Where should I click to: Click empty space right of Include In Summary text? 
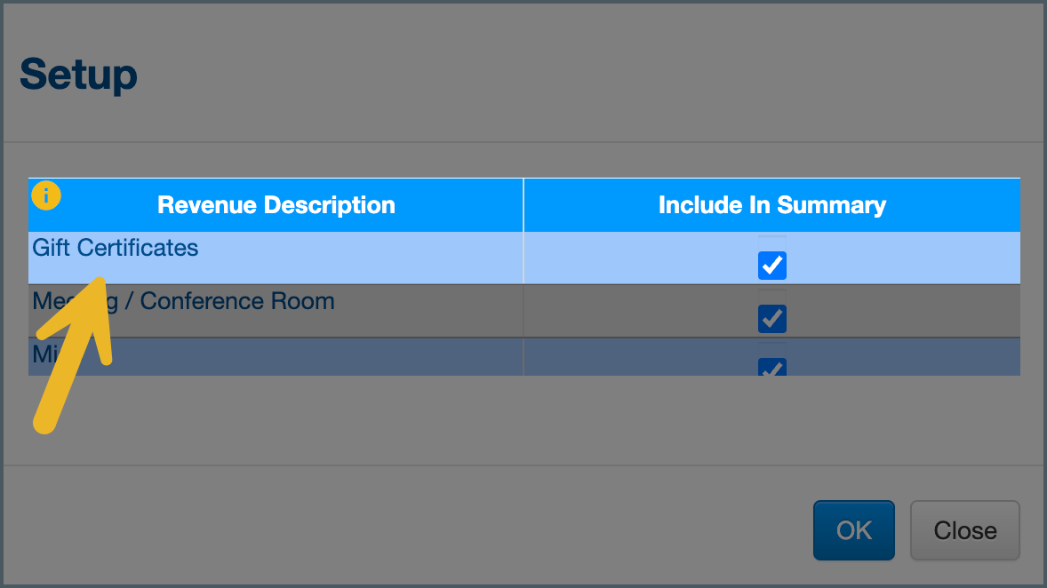click(x=955, y=205)
